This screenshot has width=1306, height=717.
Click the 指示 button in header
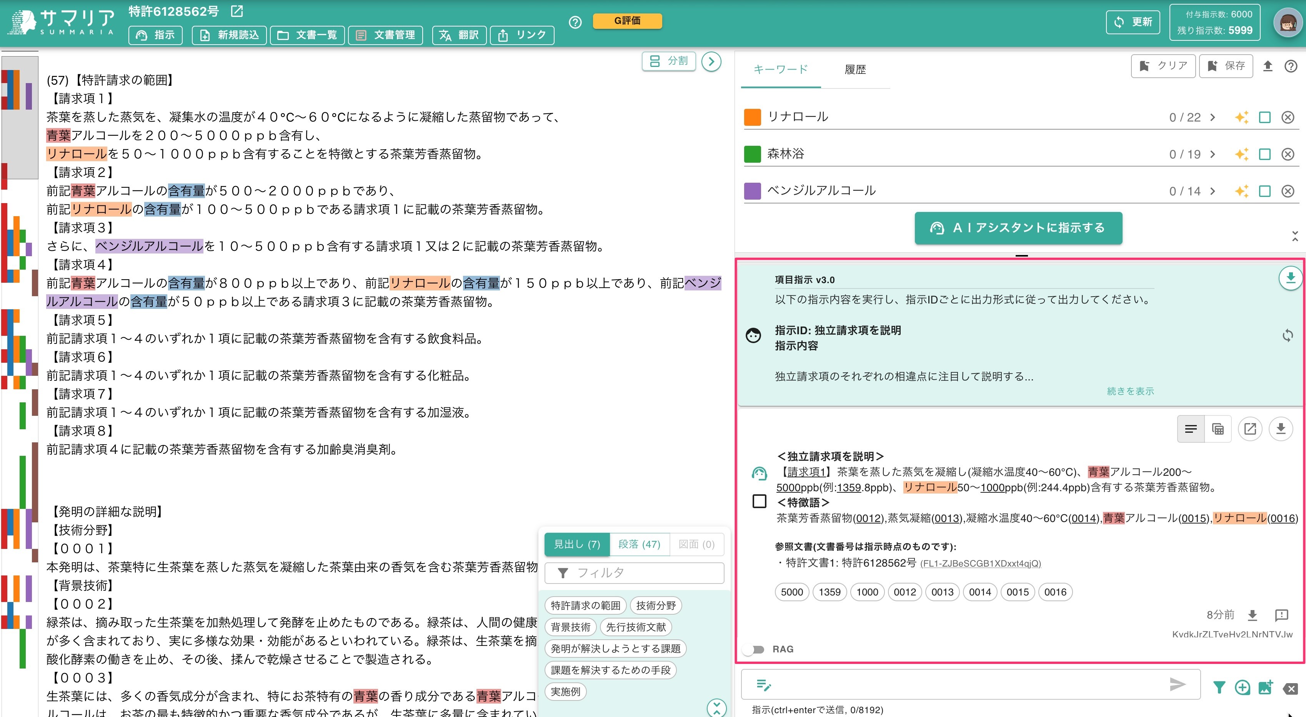pyautogui.click(x=156, y=35)
